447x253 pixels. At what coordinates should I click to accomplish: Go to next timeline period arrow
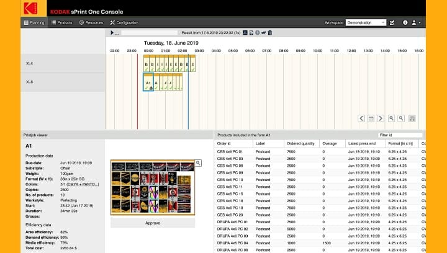click(x=381, y=118)
